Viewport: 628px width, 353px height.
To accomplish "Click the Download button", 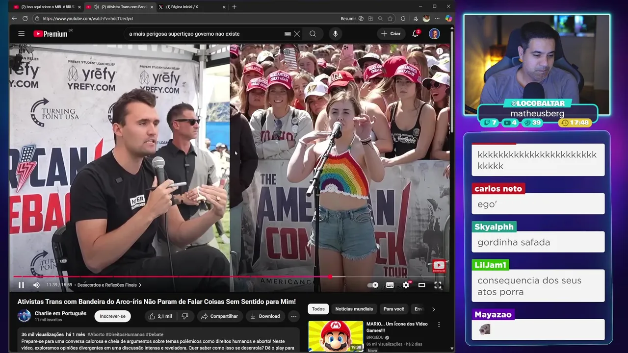I will [265, 316].
